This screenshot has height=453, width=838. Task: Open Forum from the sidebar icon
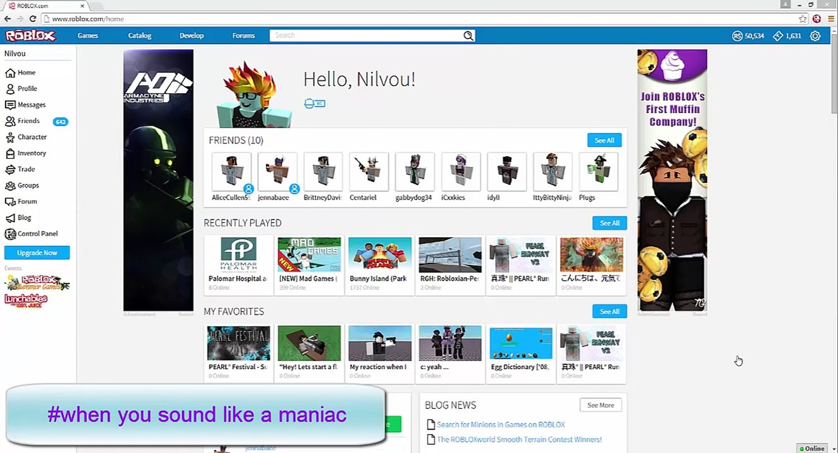(x=10, y=202)
